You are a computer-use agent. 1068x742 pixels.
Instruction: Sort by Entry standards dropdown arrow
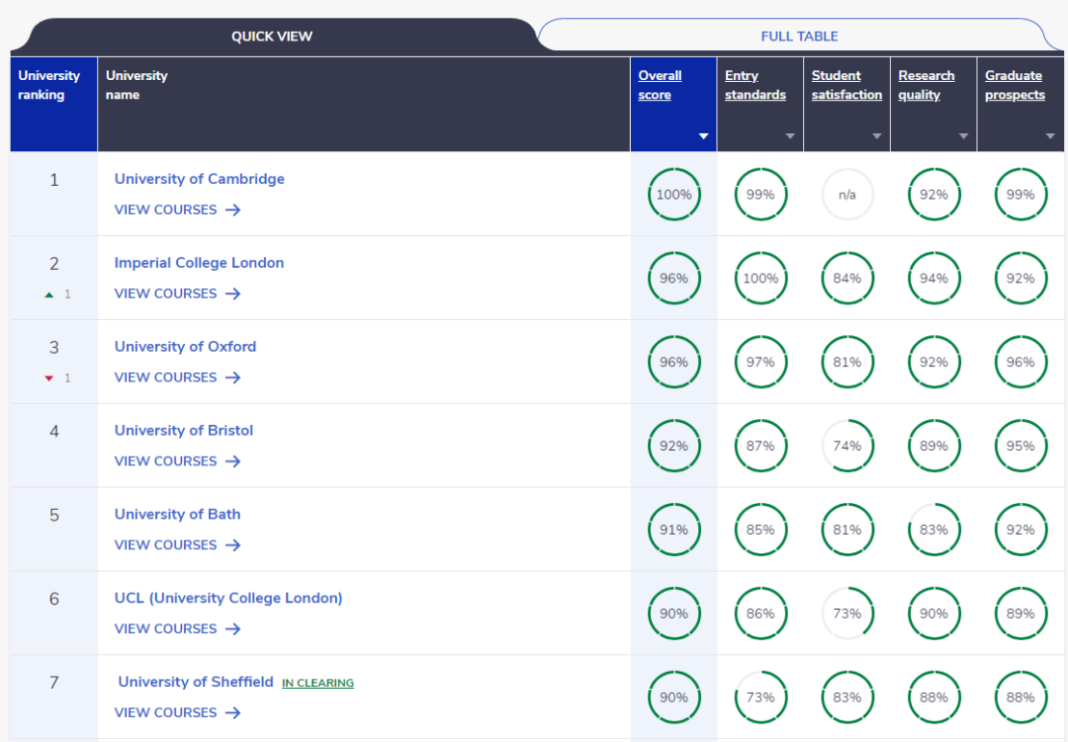pyautogui.click(x=790, y=136)
